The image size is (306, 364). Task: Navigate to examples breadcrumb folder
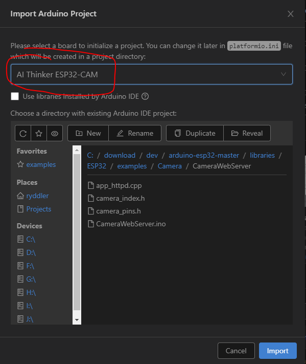pyautogui.click(x=132, y=166)
